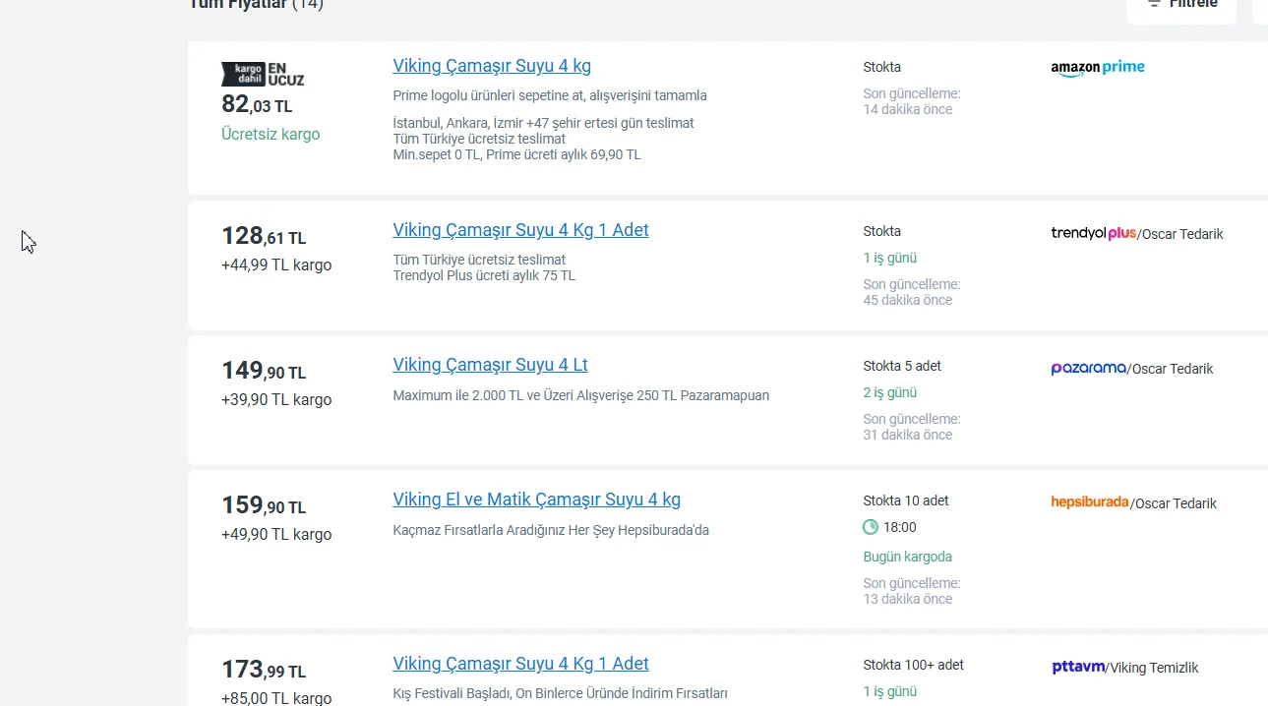Click the '45 dakika önce' update time

click(908, 300)
